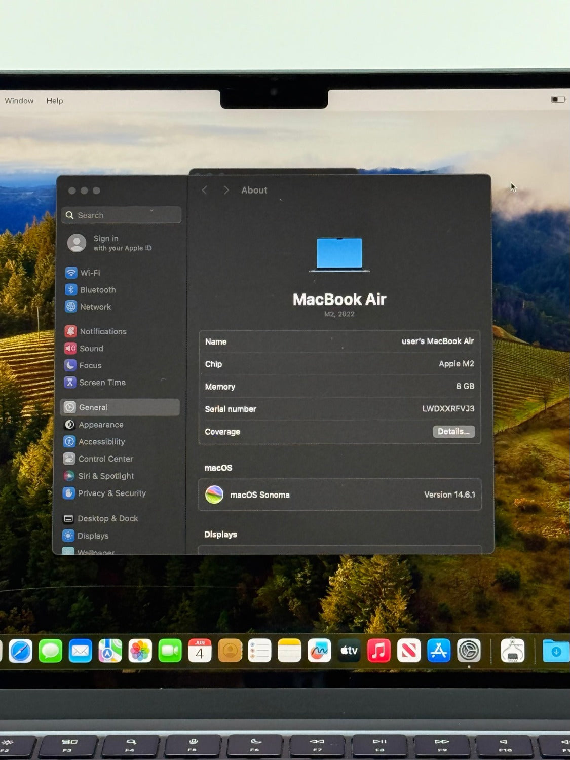Open Apple Configurator from the Dock
This screenshot has height=760, width=570.
pyautogui.click(x=512, y=651)
